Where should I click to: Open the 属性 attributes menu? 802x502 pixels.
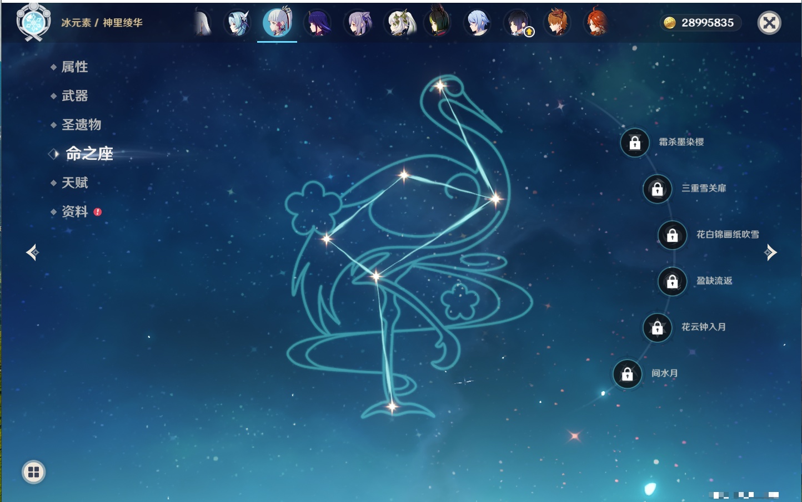[74, 67]
